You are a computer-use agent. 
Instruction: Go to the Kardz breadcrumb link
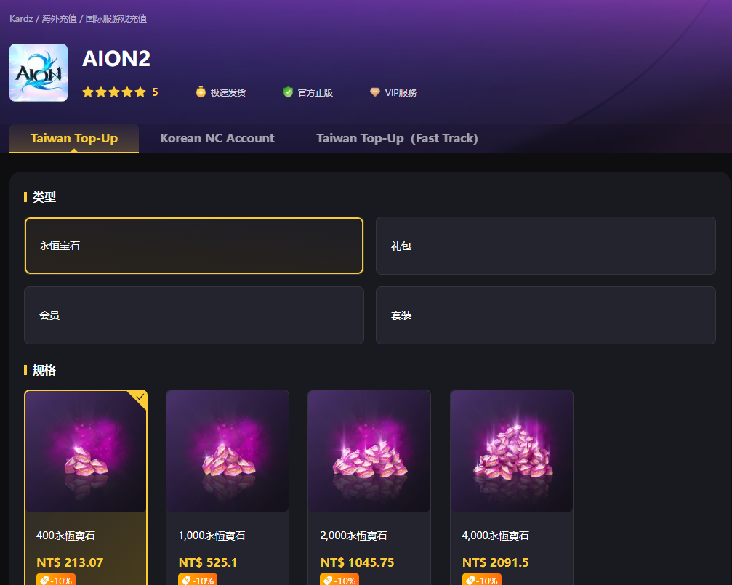(x=20, y=18)
